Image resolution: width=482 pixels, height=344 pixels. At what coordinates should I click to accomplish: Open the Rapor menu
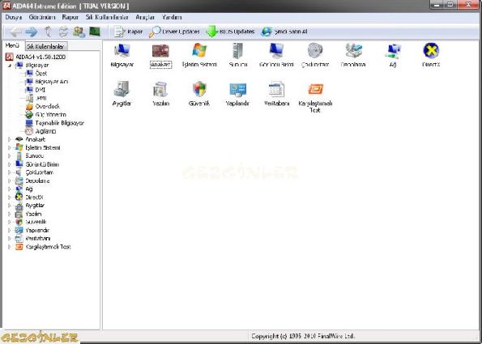[x=70, y=18]
